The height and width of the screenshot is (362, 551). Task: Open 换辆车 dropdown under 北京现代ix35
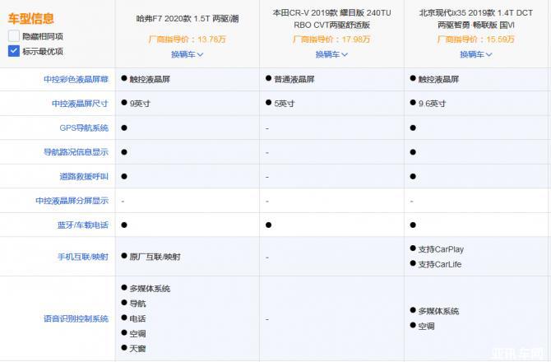[x=475, y=54]
